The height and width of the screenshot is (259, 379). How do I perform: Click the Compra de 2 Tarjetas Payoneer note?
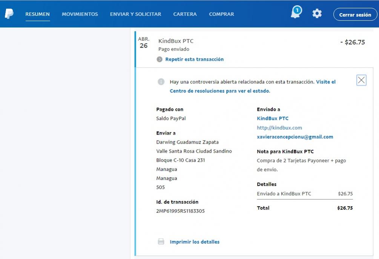[x=301, y=165]
